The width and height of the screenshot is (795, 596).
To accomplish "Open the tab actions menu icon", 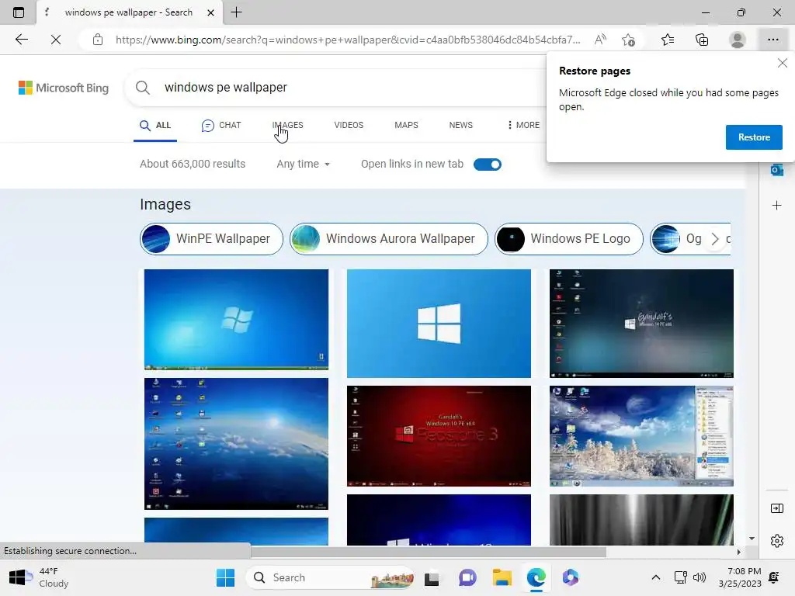I will click(x=19, y=12).
